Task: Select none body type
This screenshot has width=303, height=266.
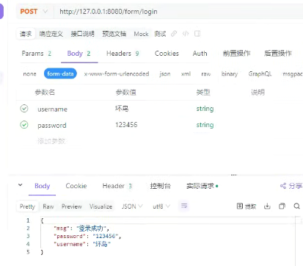Action: (x=29, y=73)
